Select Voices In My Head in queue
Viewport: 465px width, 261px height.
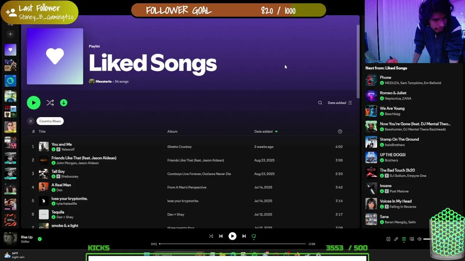pyautogui.click(x=396, y=201)
